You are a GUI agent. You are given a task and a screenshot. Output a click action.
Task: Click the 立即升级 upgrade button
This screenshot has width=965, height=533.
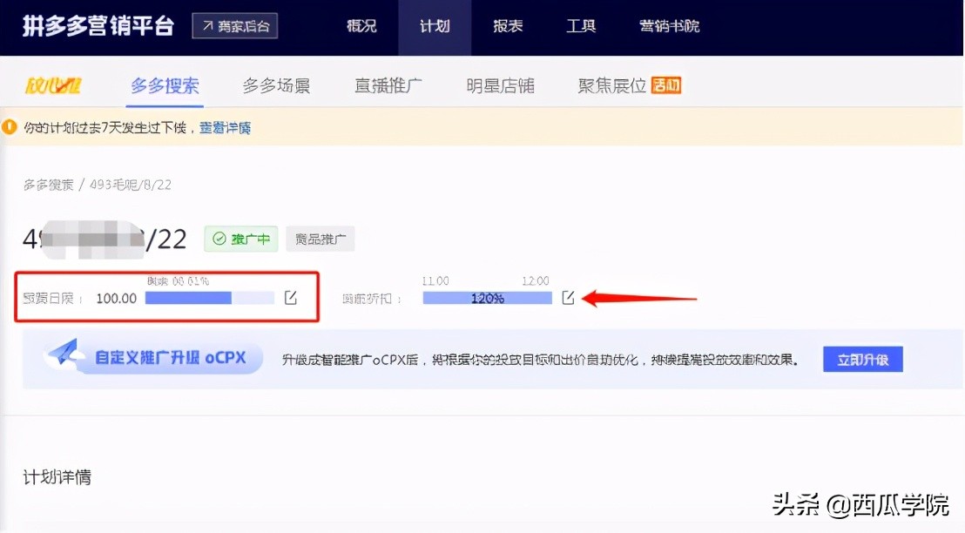[862, 359]
